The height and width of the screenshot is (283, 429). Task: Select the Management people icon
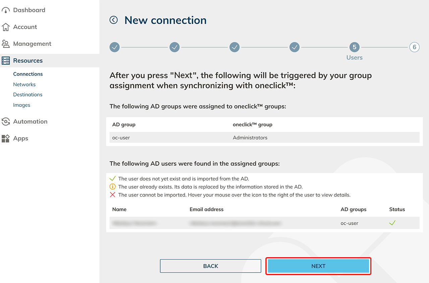[6, 44]
